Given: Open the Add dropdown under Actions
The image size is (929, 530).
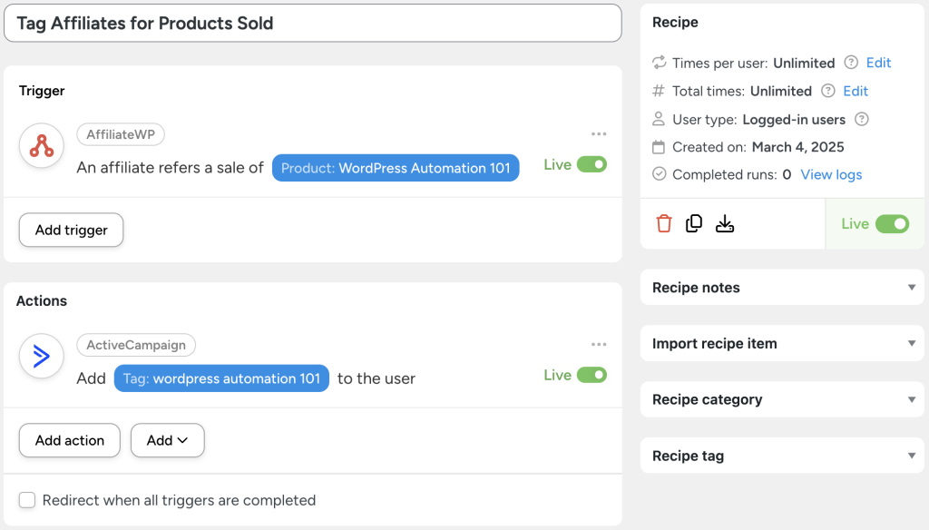Looking at the screenshot, I should pyautogui.click(x=167, y=440).
